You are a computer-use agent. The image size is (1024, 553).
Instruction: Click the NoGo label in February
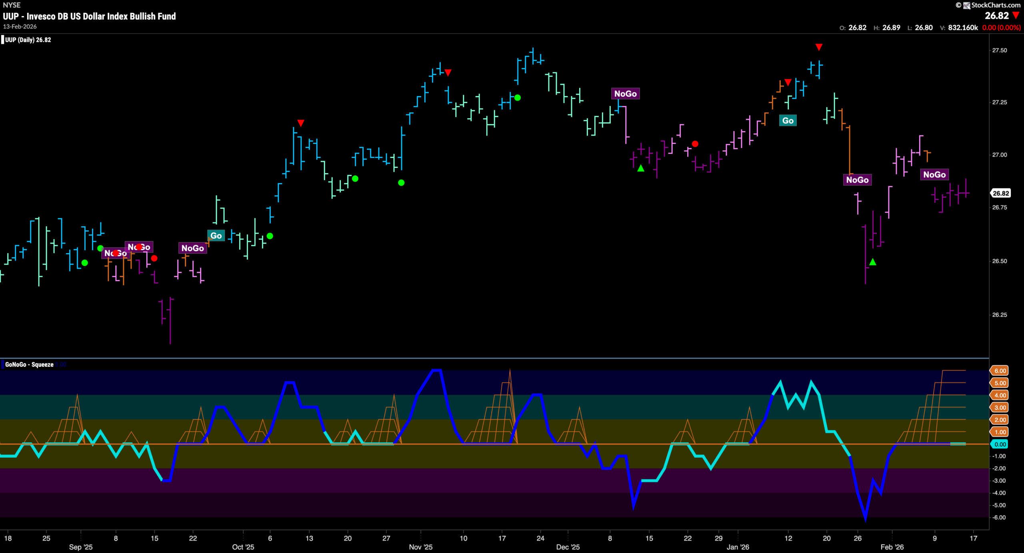(934, 174)
